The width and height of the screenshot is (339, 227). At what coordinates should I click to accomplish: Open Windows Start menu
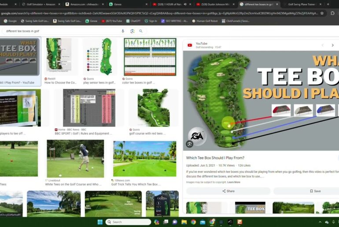pyautogui.click(x=100, y=222)
